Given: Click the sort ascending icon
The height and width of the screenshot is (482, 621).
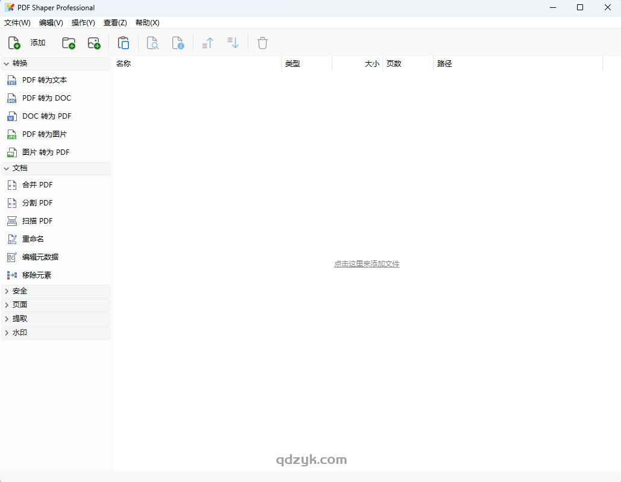Looking at the screenshot, I should coord(207,42).
